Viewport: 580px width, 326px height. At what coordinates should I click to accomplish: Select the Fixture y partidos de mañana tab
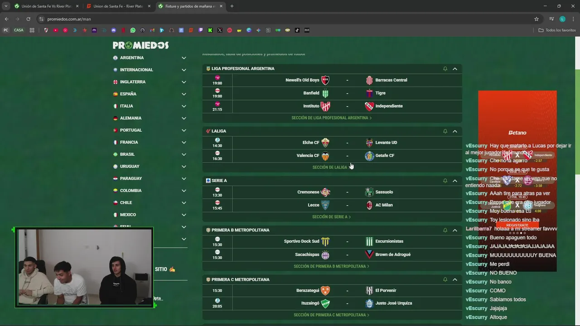tap(191, 6)
